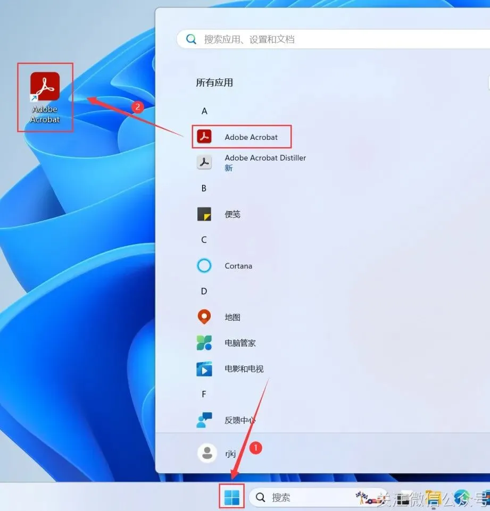Click the letter C group header
The image size is (490, 511).
point(204,240)
